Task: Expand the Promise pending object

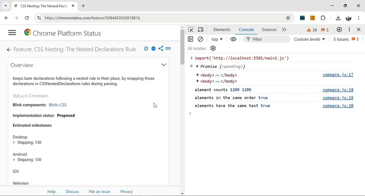Action: pos(197,66)
